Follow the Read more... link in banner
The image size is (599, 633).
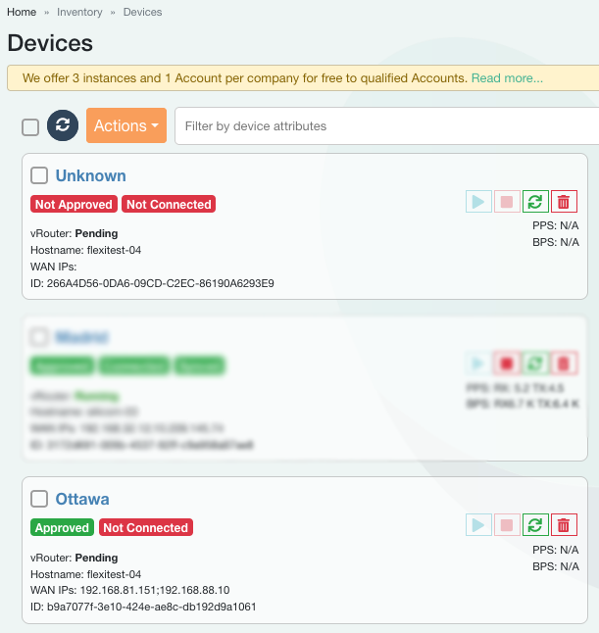[507, 77]
